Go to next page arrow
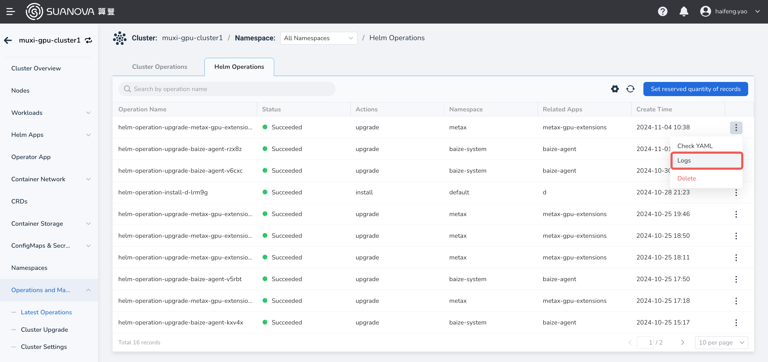768x362 pixels. click(x=683, y=342)
